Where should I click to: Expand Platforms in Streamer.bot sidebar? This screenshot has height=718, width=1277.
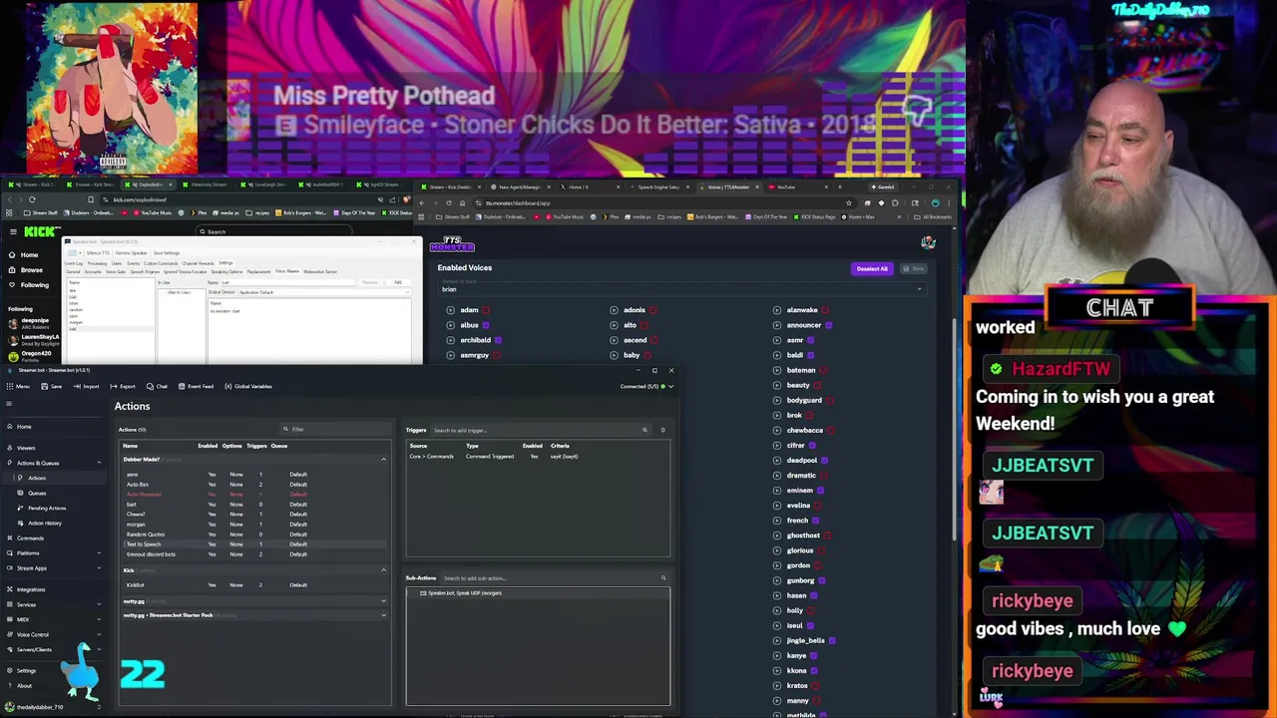pos(98,552)
